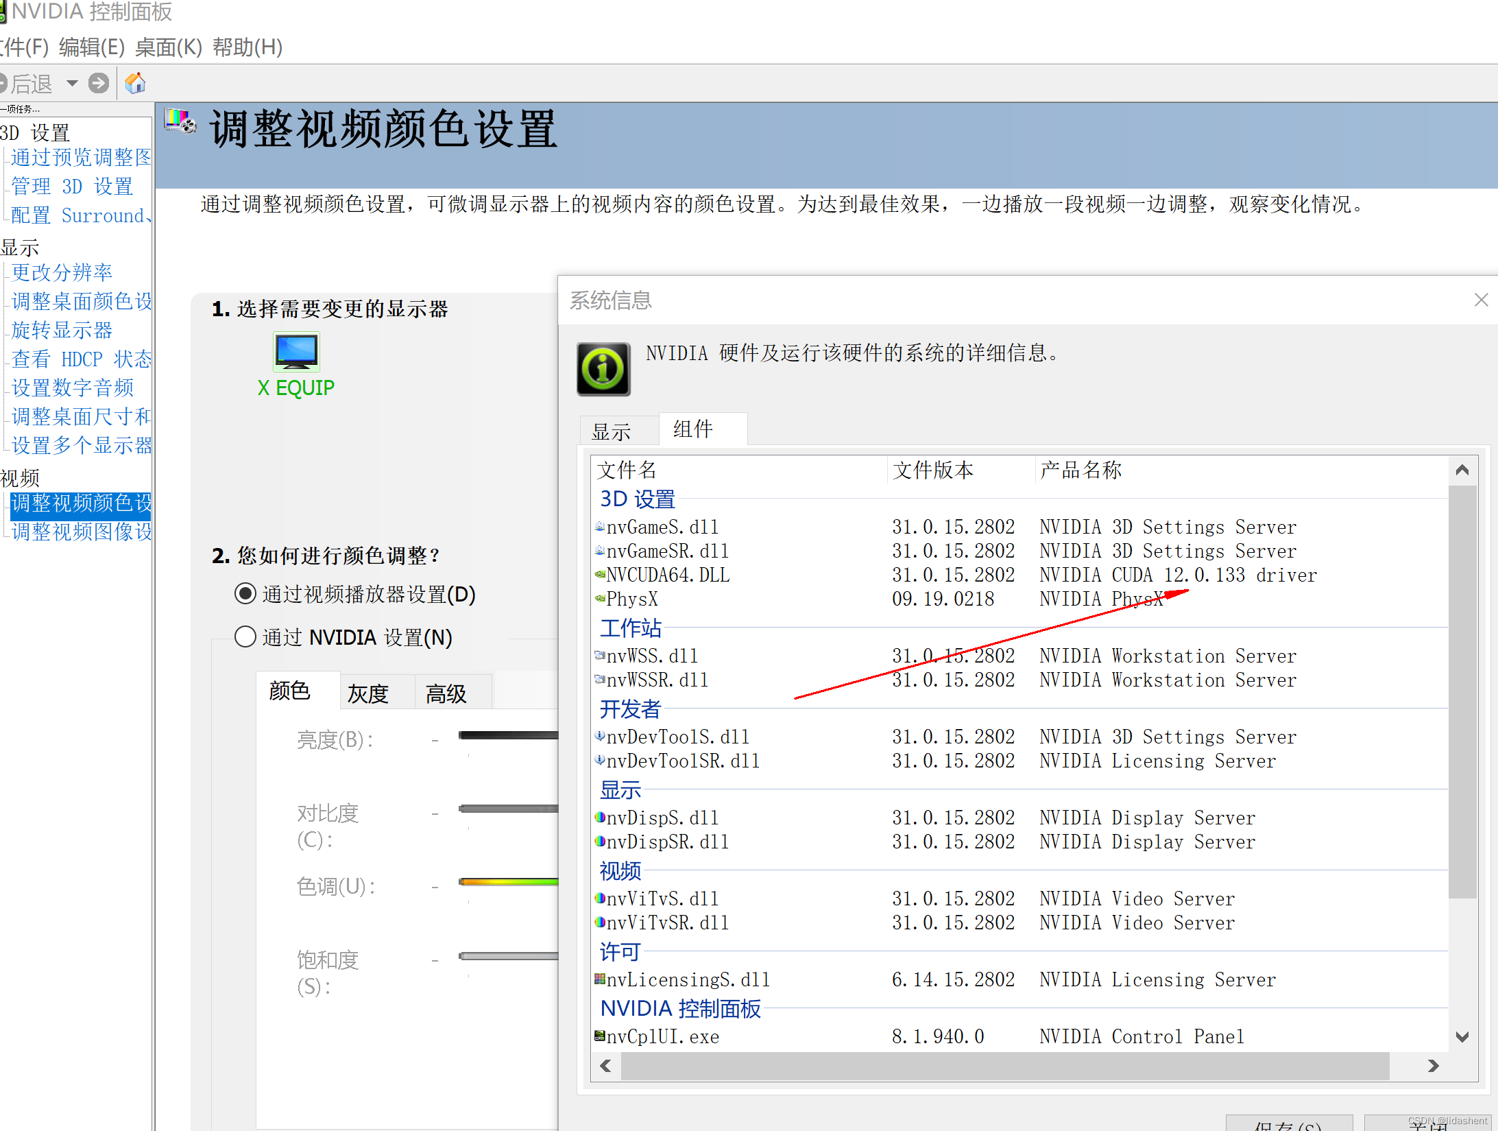Click the 文件名 column header

tap(739, 470)
